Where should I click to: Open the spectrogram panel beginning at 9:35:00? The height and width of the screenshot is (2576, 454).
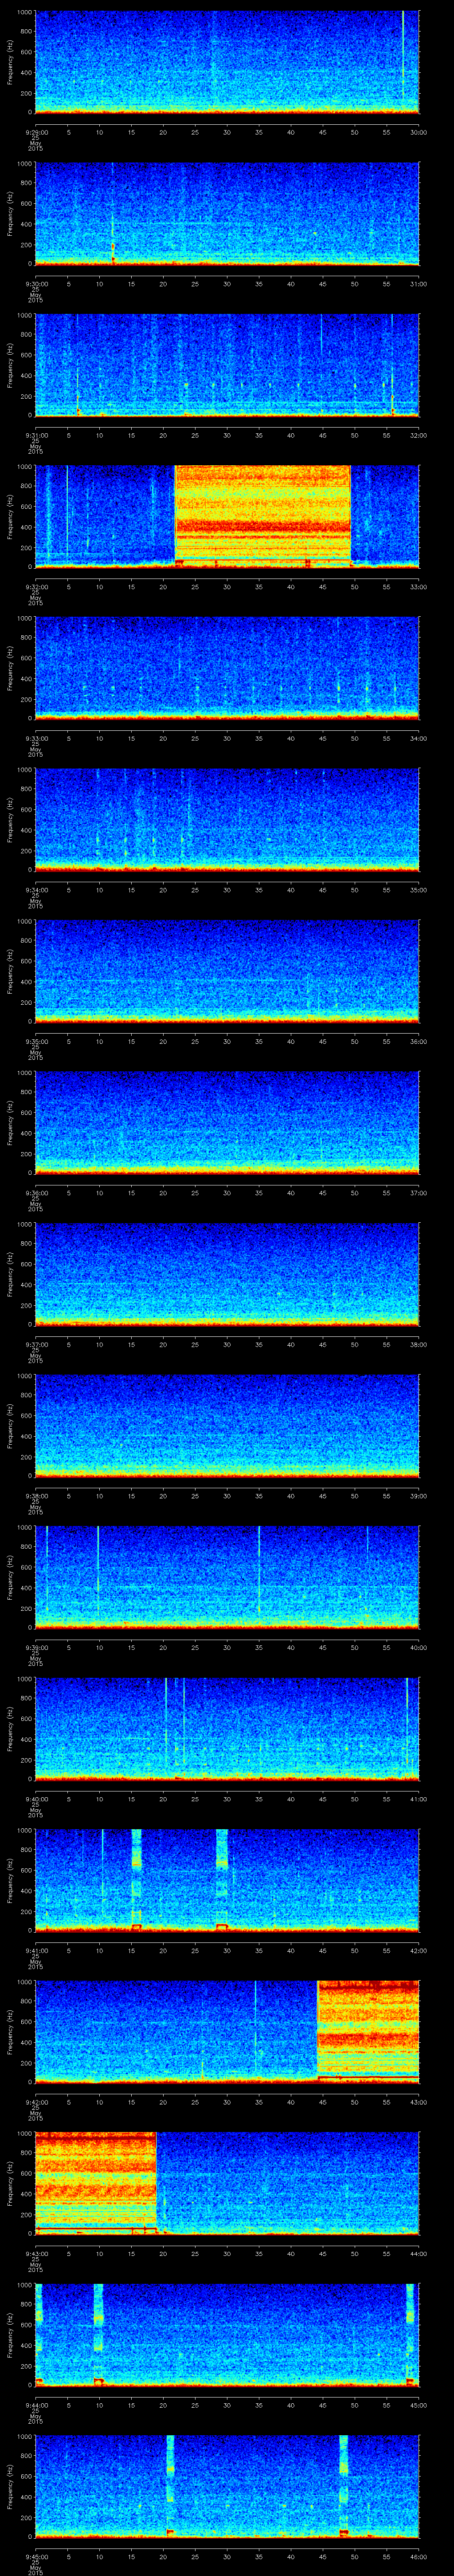(x=227, y=970)
